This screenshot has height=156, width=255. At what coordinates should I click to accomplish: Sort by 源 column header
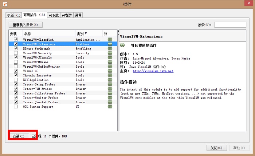(110, 33)
